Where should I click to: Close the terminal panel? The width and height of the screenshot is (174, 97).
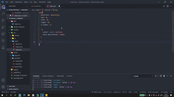pyautogui.click(x=171, y=76)
